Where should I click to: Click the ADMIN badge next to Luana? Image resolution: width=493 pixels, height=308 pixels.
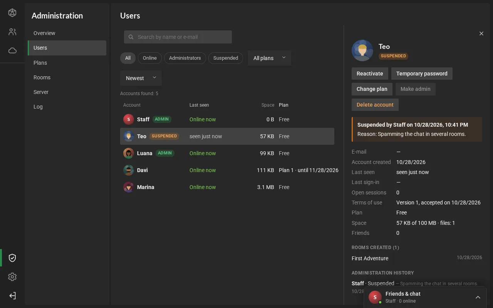pyautogui.click(x=165, y=153)
